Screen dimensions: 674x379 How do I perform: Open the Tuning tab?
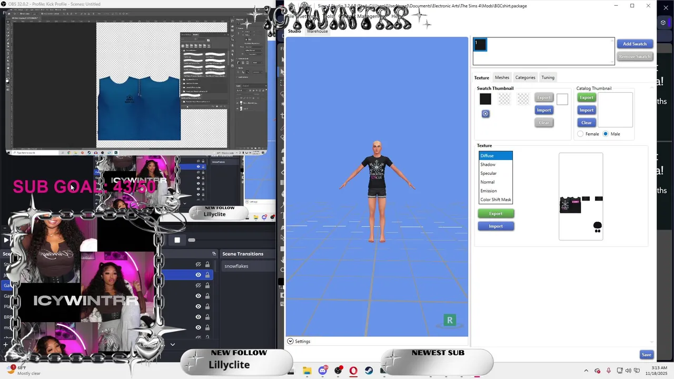pyautogui.click(x=548, y=77)
